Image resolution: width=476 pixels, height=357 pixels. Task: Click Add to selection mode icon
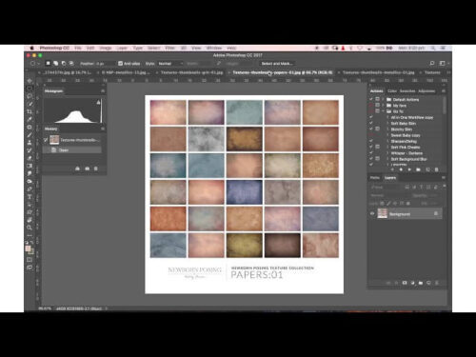click(56, 64)
